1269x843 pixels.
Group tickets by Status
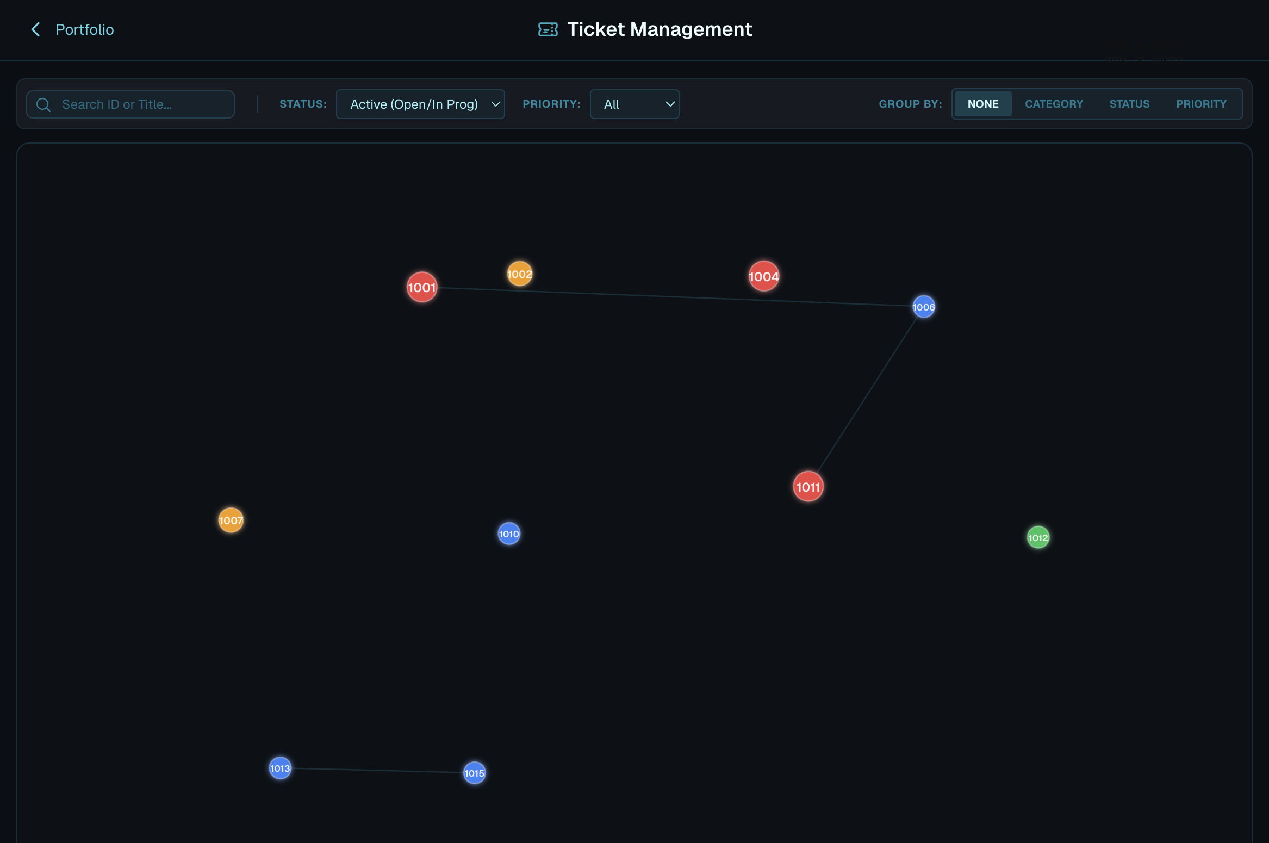[1129, 104]
